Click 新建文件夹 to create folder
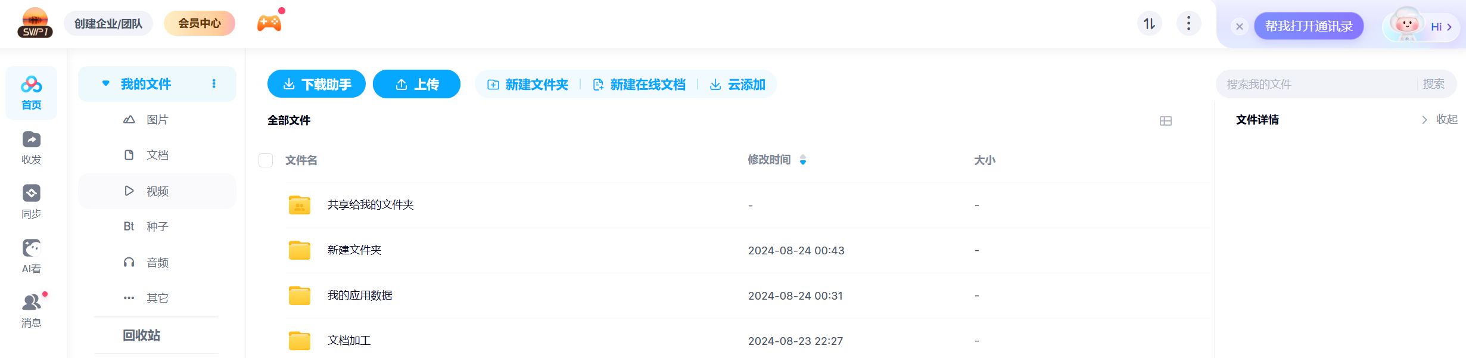 point(528,85)
